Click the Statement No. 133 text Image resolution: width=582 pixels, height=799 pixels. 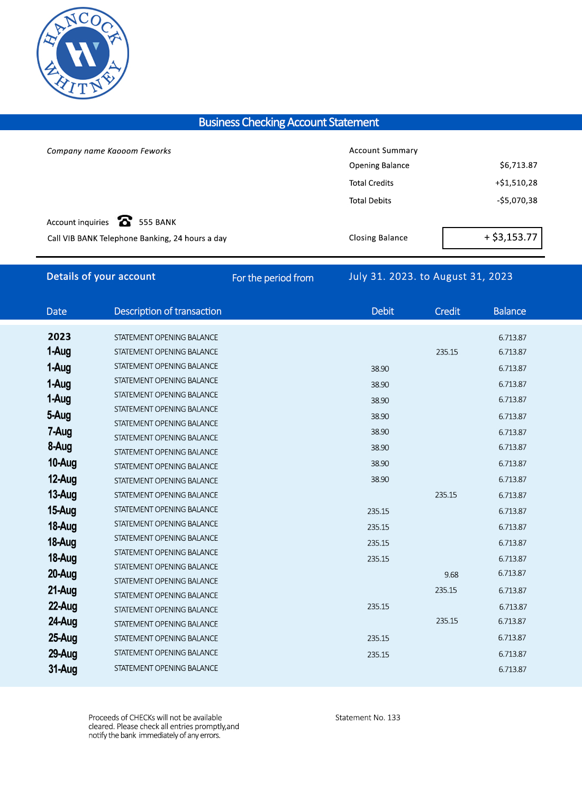(x=368, y=718)
